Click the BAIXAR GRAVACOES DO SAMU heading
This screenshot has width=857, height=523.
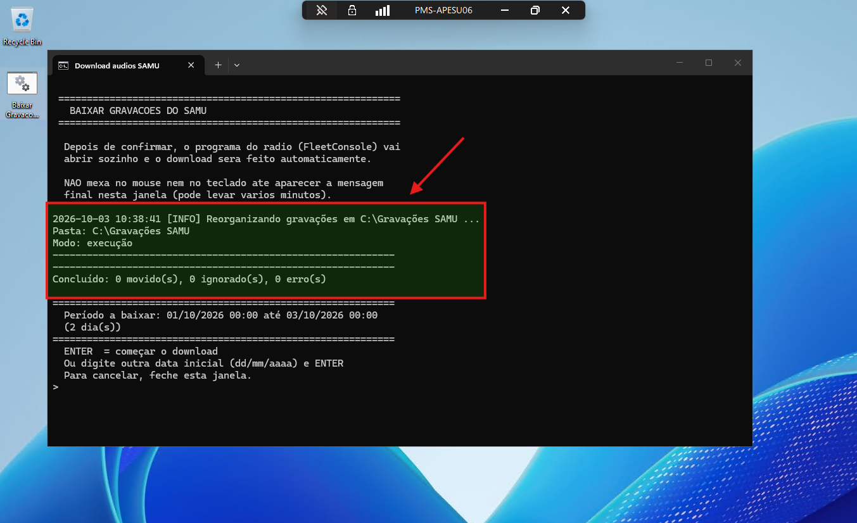click(x=138, y=111)
